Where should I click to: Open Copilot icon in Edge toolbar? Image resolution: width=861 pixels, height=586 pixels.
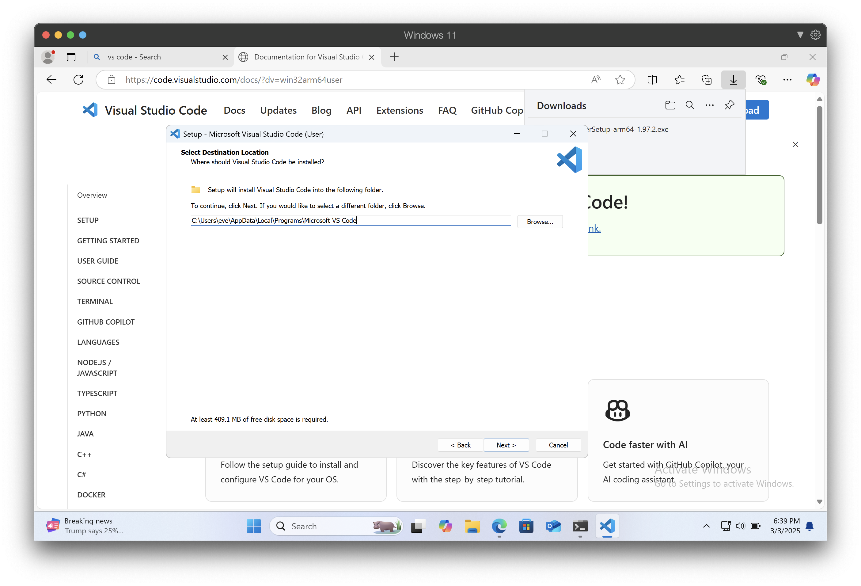coord(813,80)
